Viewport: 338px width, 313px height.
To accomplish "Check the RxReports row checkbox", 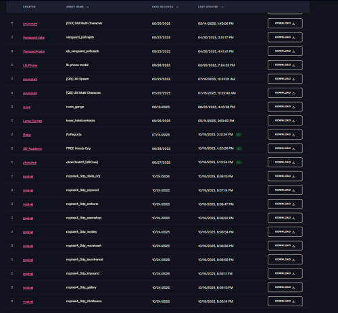I will pos(12,134).
